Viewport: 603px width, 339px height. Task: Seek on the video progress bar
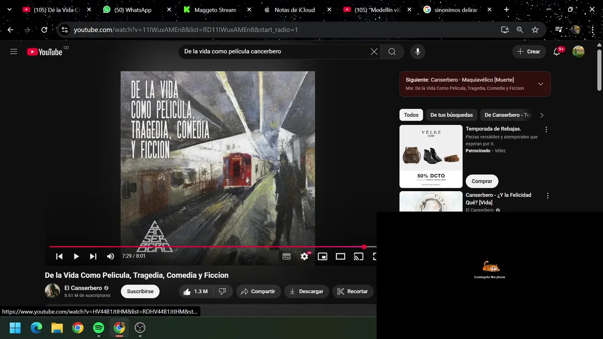click(x=213, y=247)
